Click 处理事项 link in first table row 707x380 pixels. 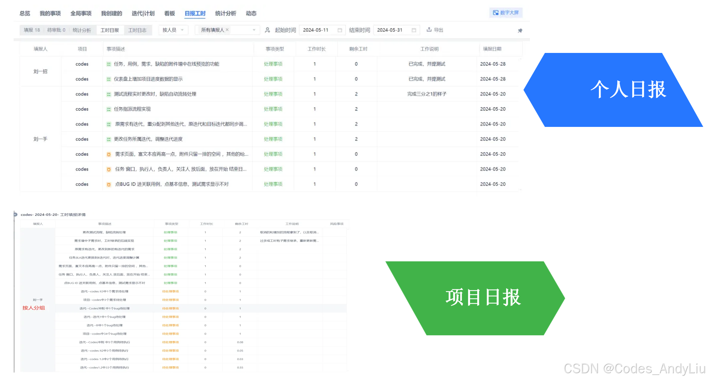(273, 64)
